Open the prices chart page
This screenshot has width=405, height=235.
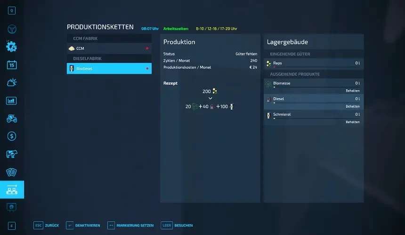[x=12, y=101]
